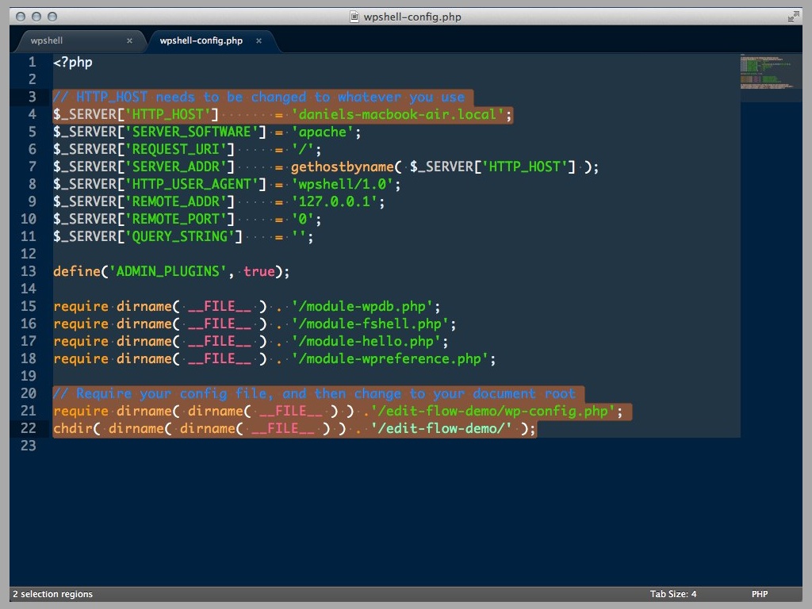Close the wpshell tab
The image size is (812, 609).
click(129, 40)
